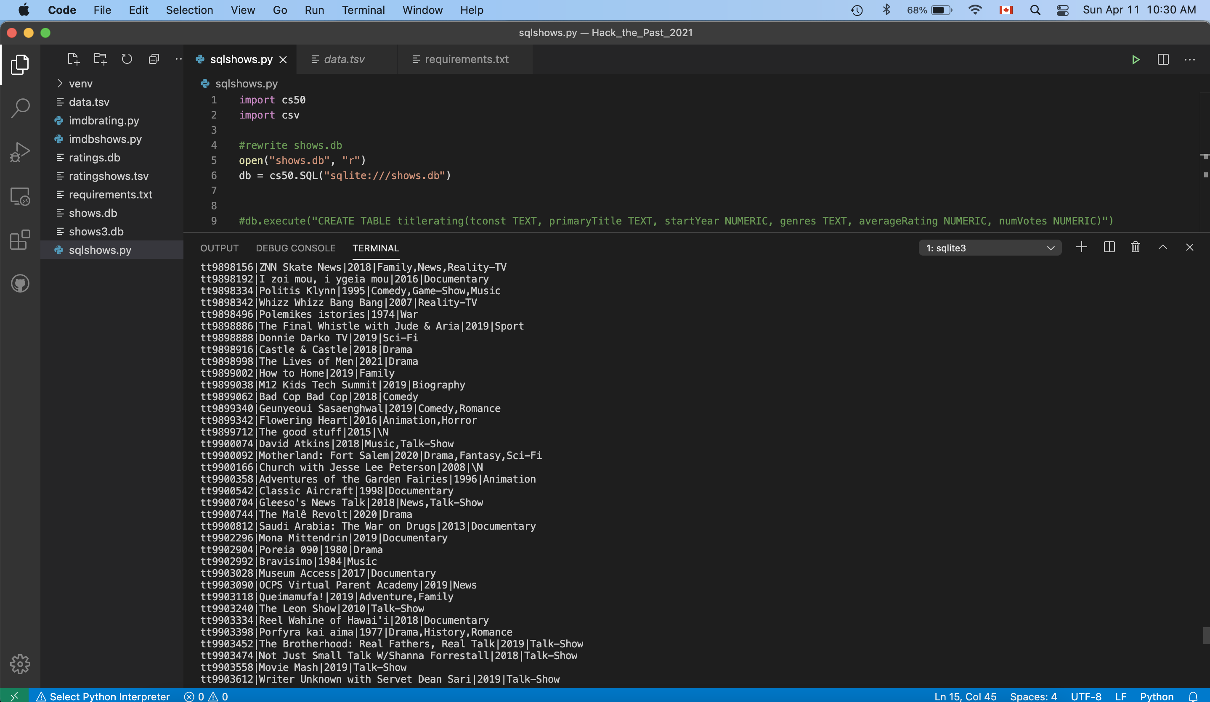The image size is (1210, 702).
Task: Open shows.db in the file explorer
Action: [93, 213]
